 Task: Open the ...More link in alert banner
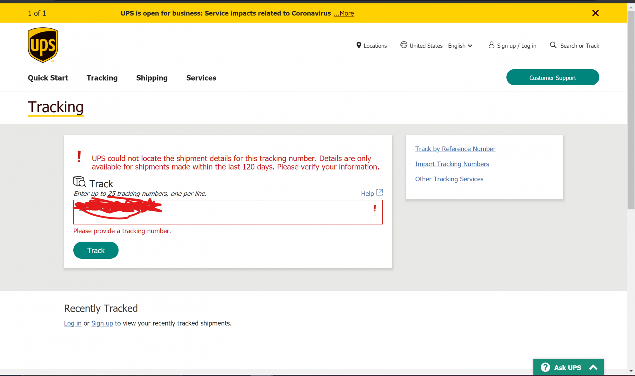pyautogui.click(x=344, y=13)
